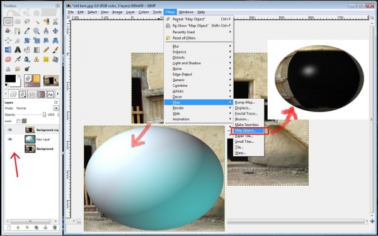Select the Bucket Fill tool
The image size is (378, 236).
point(27,50)
